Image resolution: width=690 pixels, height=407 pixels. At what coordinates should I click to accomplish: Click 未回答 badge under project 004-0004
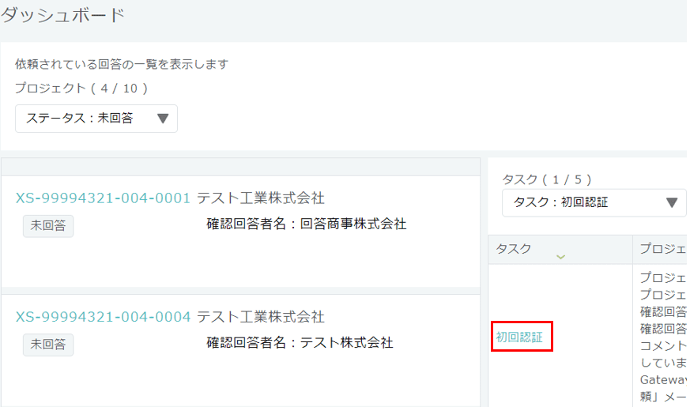click(48, 345)
